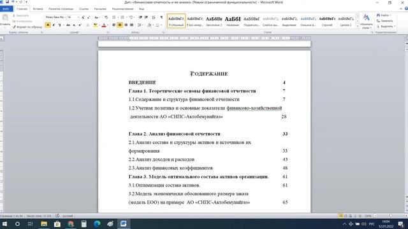The width and height of the screenshot is (408, 229).
Task: Open the Вид ribbon tab
Action: click(142, 9)
